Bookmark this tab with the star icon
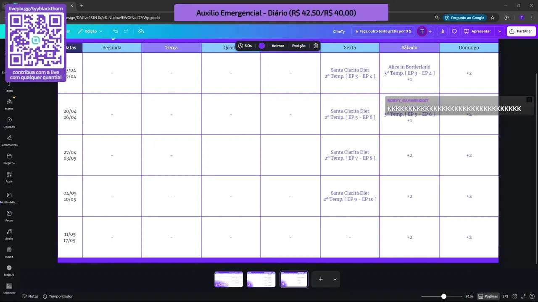Viewport: 538px width, 302px height. click(493, 18)
